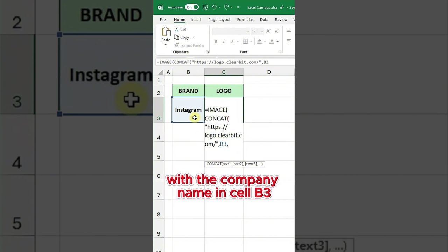Expand the Copy options dropdown arrow
Screen dimensions: 448x252
click(194, 37)
